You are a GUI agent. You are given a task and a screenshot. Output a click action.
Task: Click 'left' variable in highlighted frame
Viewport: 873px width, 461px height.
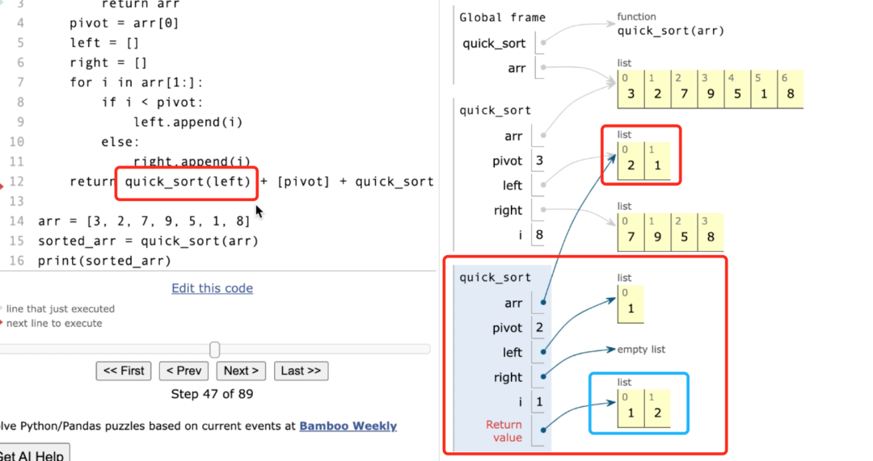[512, 353]
